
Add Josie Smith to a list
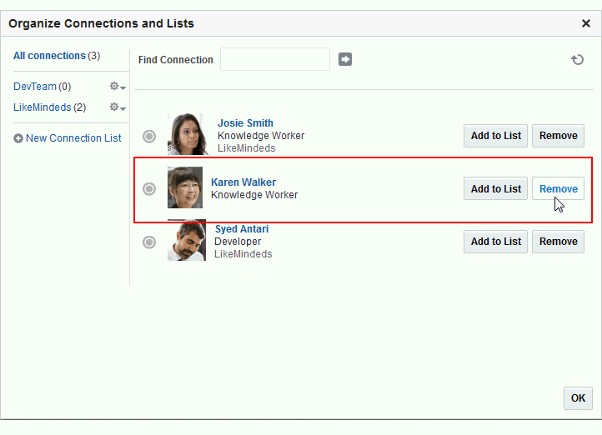(x=495, y=136)
